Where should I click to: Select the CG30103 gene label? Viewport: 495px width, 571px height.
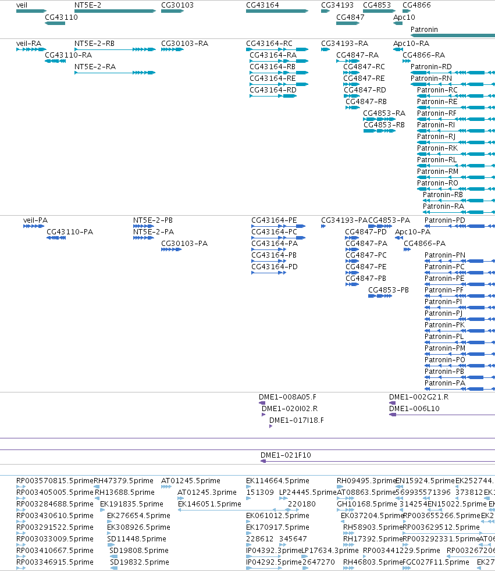coord(177,5)
